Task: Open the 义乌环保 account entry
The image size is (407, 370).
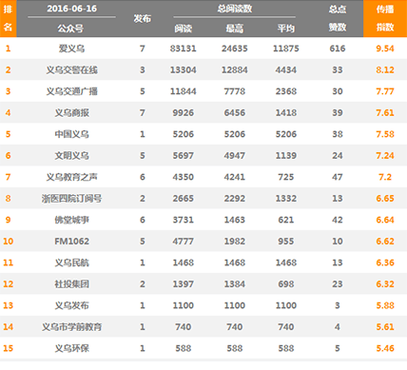Action: coord(71,348)
